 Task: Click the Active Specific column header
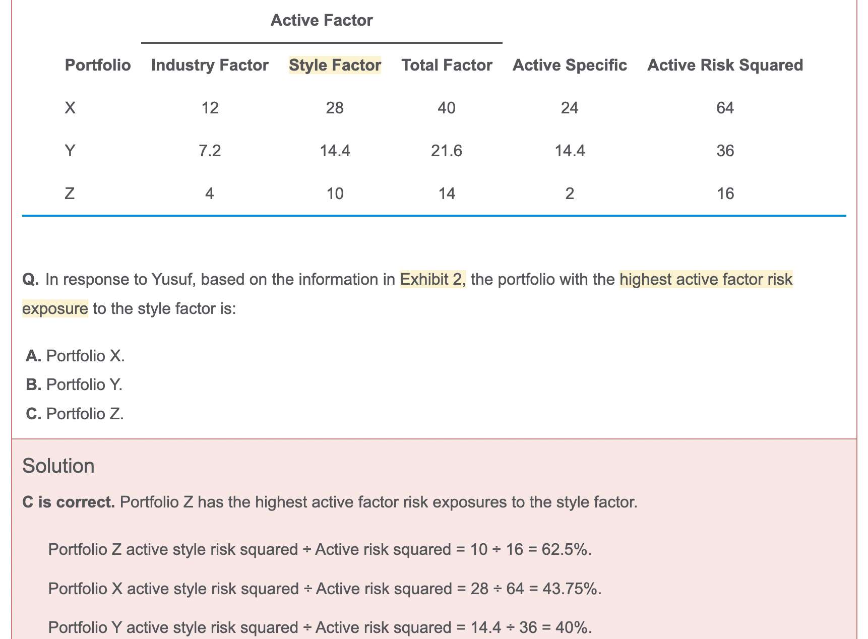570,65
